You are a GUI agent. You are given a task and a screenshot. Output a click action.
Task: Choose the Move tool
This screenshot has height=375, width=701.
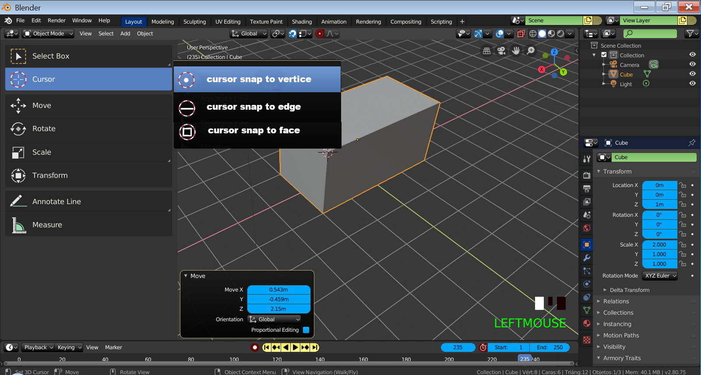click(88, 105)
